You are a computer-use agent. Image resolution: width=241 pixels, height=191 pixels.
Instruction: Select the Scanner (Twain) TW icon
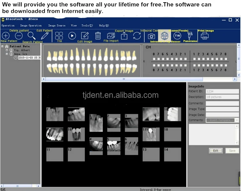pos(177,36)
